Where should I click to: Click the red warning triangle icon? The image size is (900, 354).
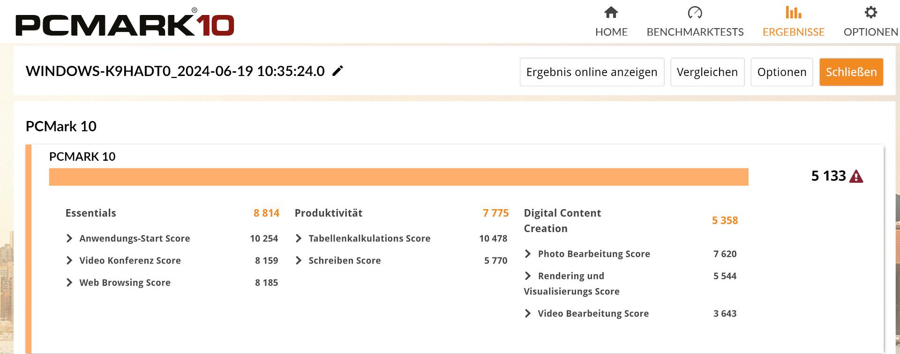pos(856,176)
